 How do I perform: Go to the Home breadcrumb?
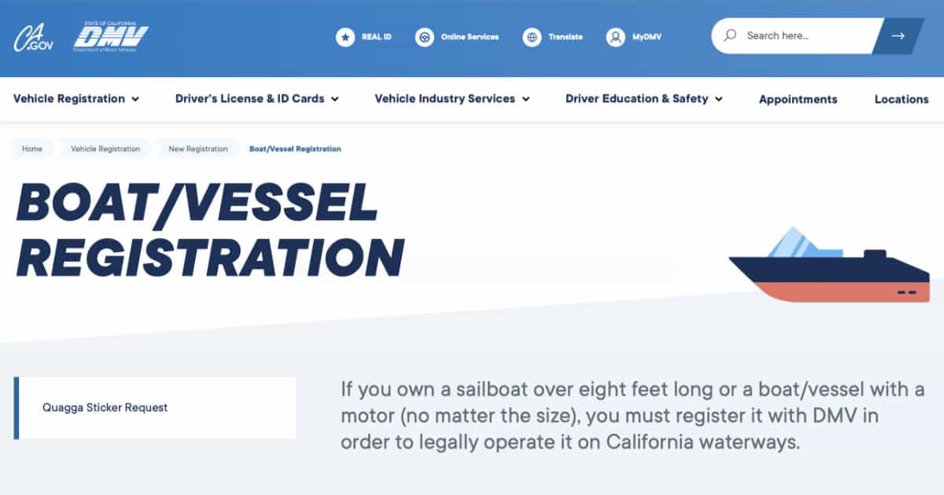tap(32, 148)
